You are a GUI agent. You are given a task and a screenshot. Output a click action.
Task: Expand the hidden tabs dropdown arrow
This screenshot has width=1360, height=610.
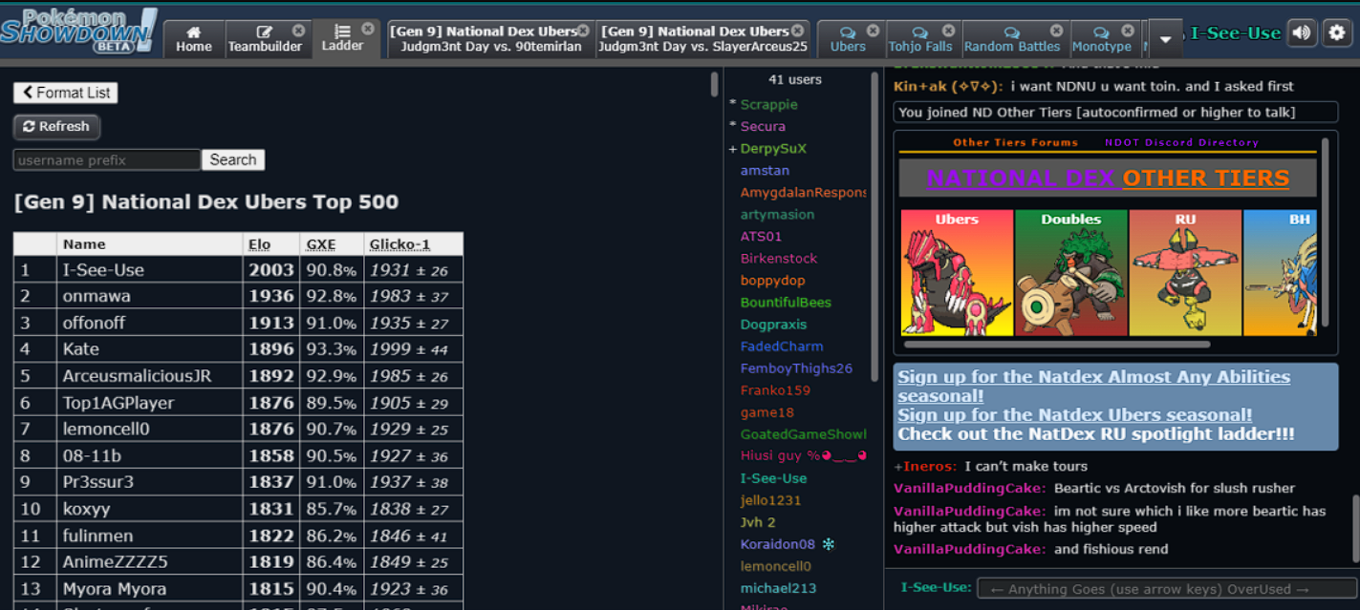click(1165, 39)
